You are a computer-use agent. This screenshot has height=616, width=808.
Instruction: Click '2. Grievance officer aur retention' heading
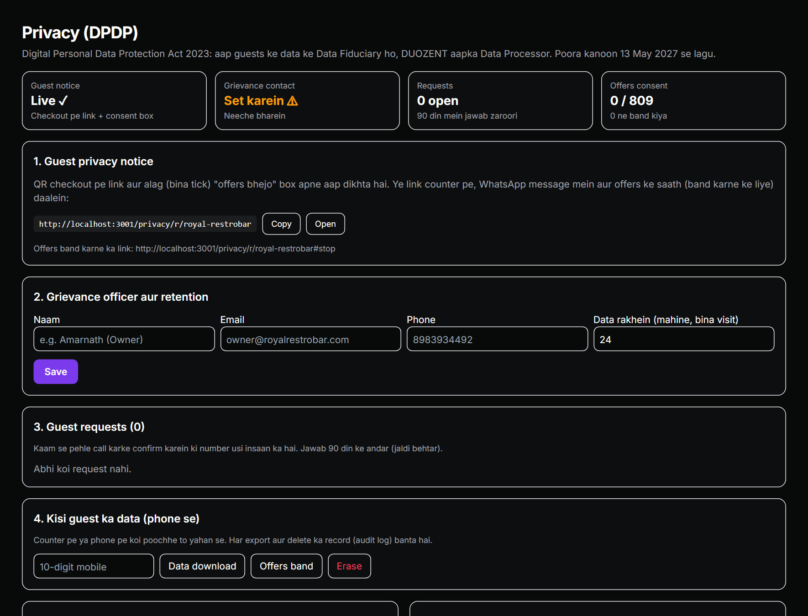click(x=121, y=297)
